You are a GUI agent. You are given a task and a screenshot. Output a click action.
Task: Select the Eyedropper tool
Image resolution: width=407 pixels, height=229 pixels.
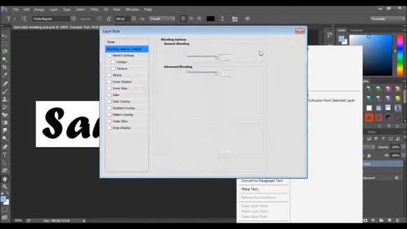pyautogui.click(x=4, y=75)
